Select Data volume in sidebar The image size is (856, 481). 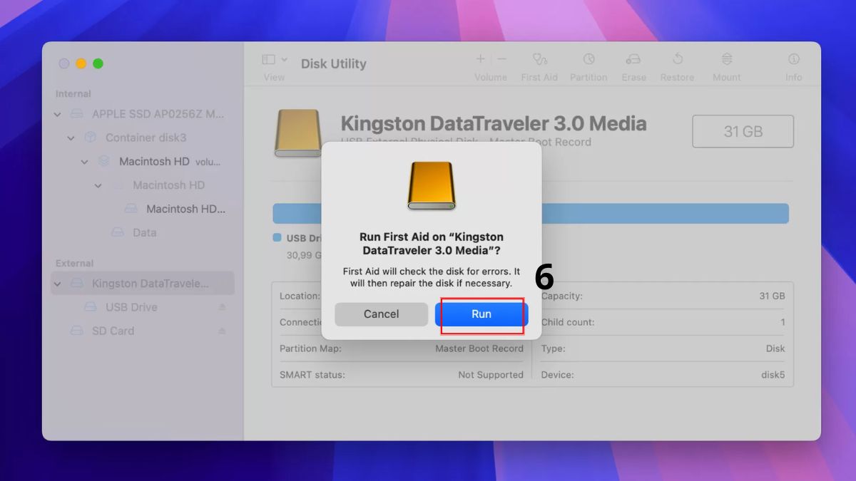tap(145, 232)
